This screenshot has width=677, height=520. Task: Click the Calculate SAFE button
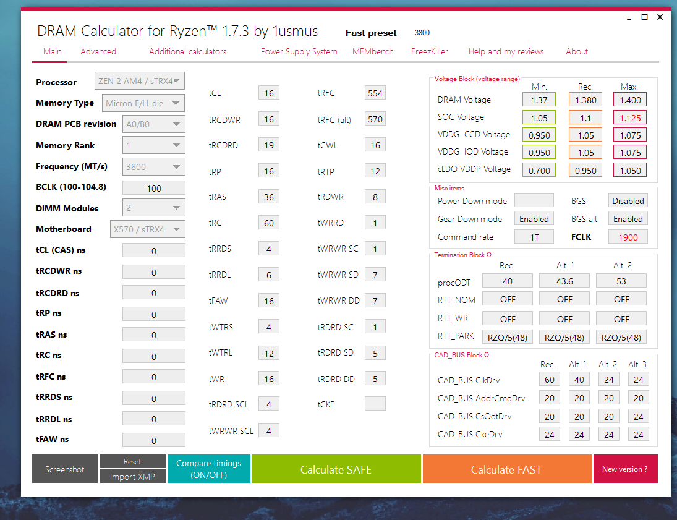click(x=336, y=469)
